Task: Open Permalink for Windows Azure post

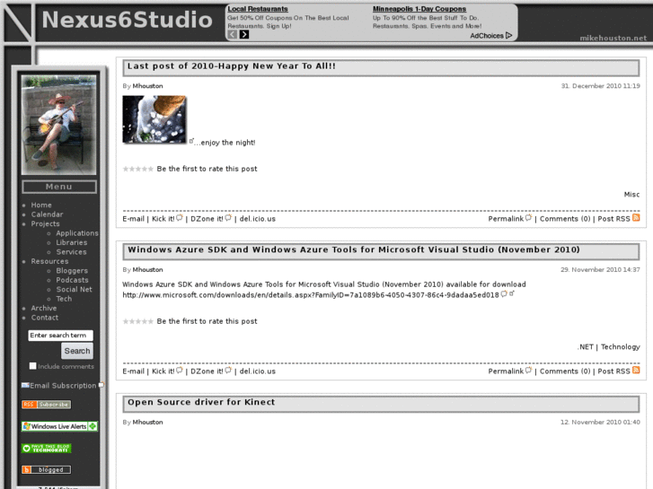Action: [x=506, y=371]
